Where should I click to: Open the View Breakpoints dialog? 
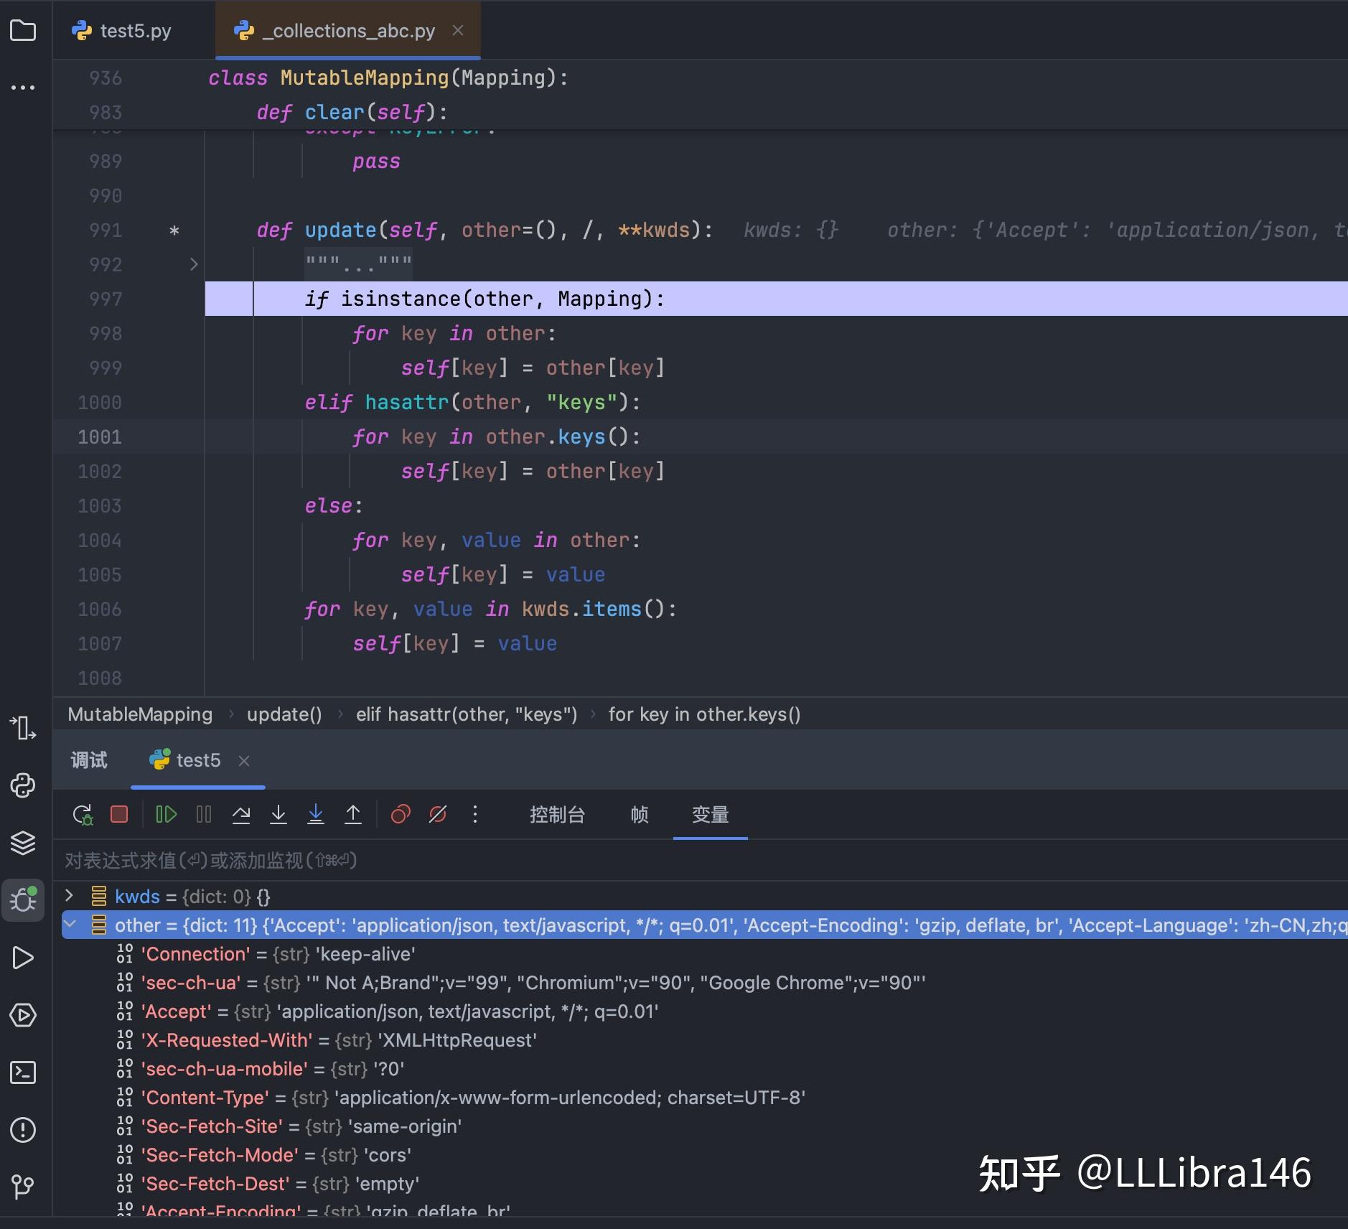pos(400,813)
